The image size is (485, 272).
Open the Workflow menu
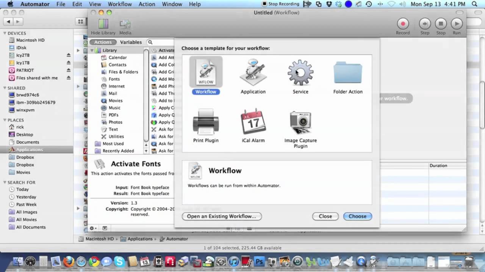tap(120, 4)
